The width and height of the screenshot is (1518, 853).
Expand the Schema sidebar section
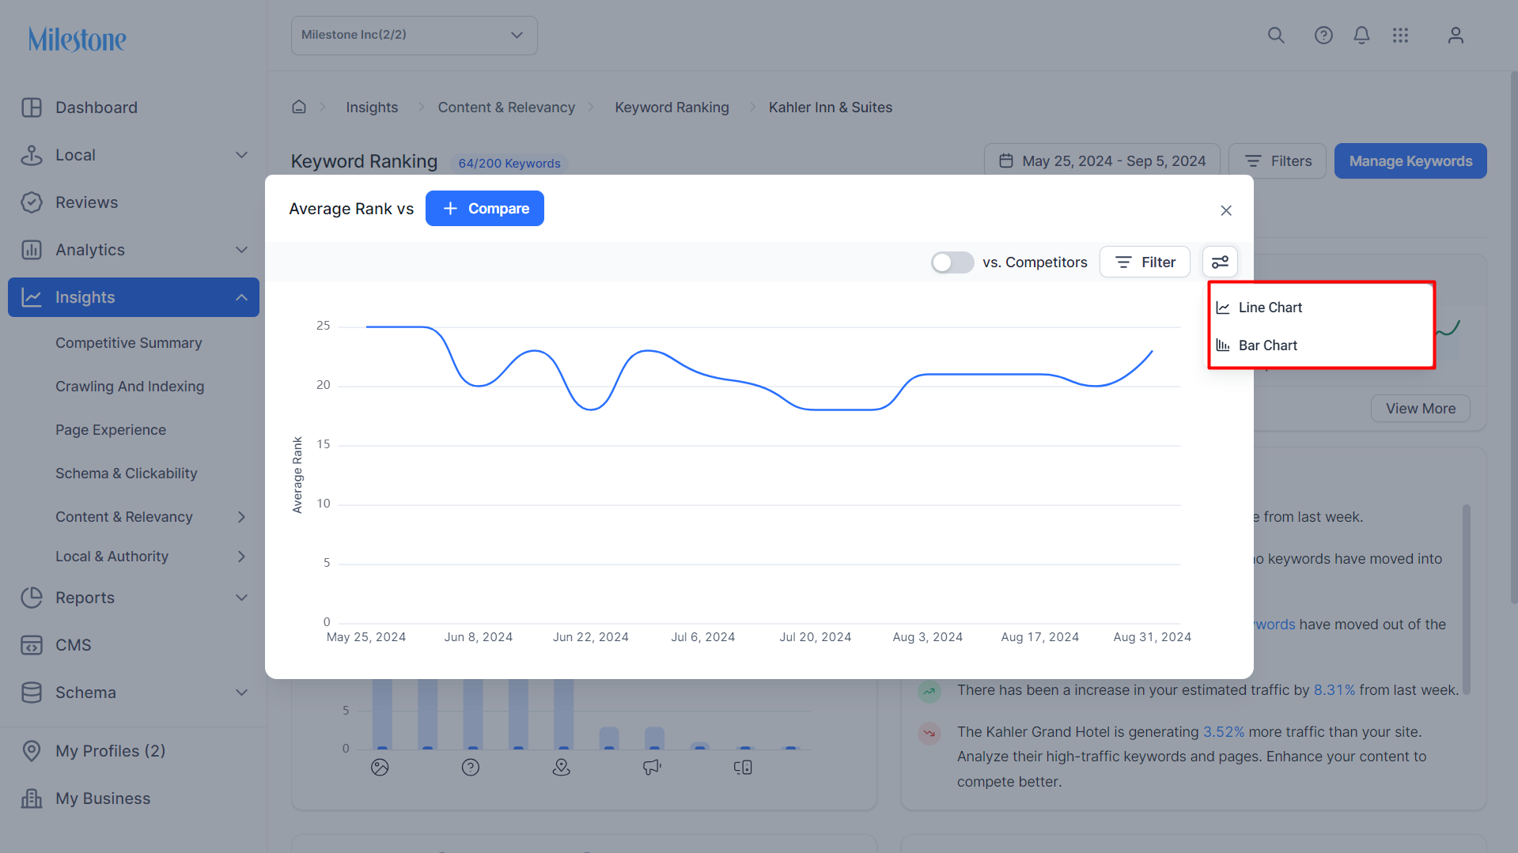coord(242,693)
